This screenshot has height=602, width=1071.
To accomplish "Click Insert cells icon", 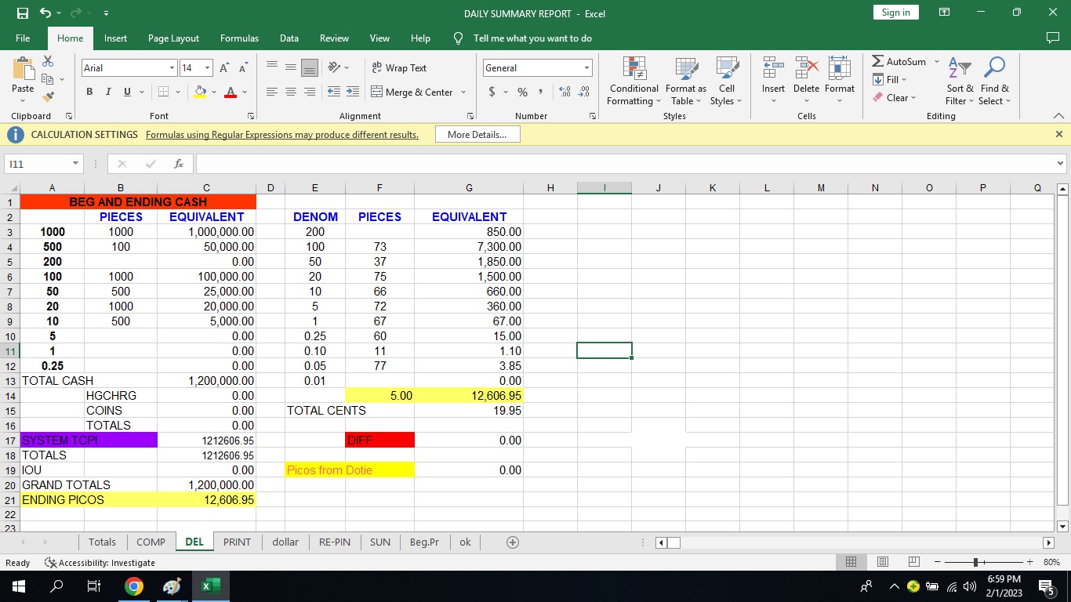I will click(773, 68).
